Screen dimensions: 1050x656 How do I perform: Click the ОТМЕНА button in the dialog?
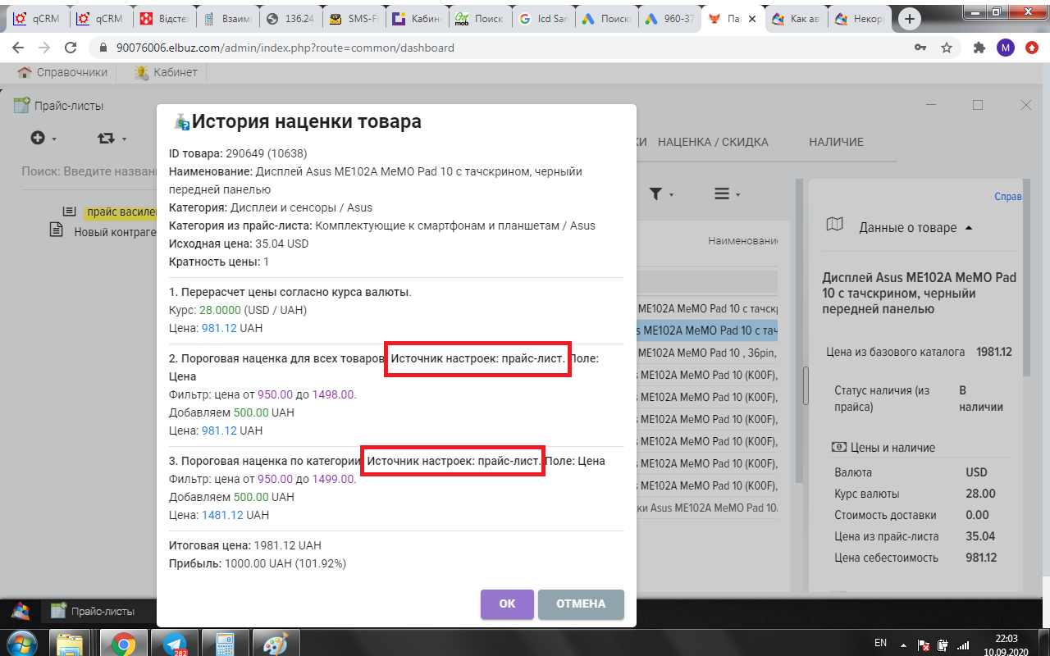point(581,604)
